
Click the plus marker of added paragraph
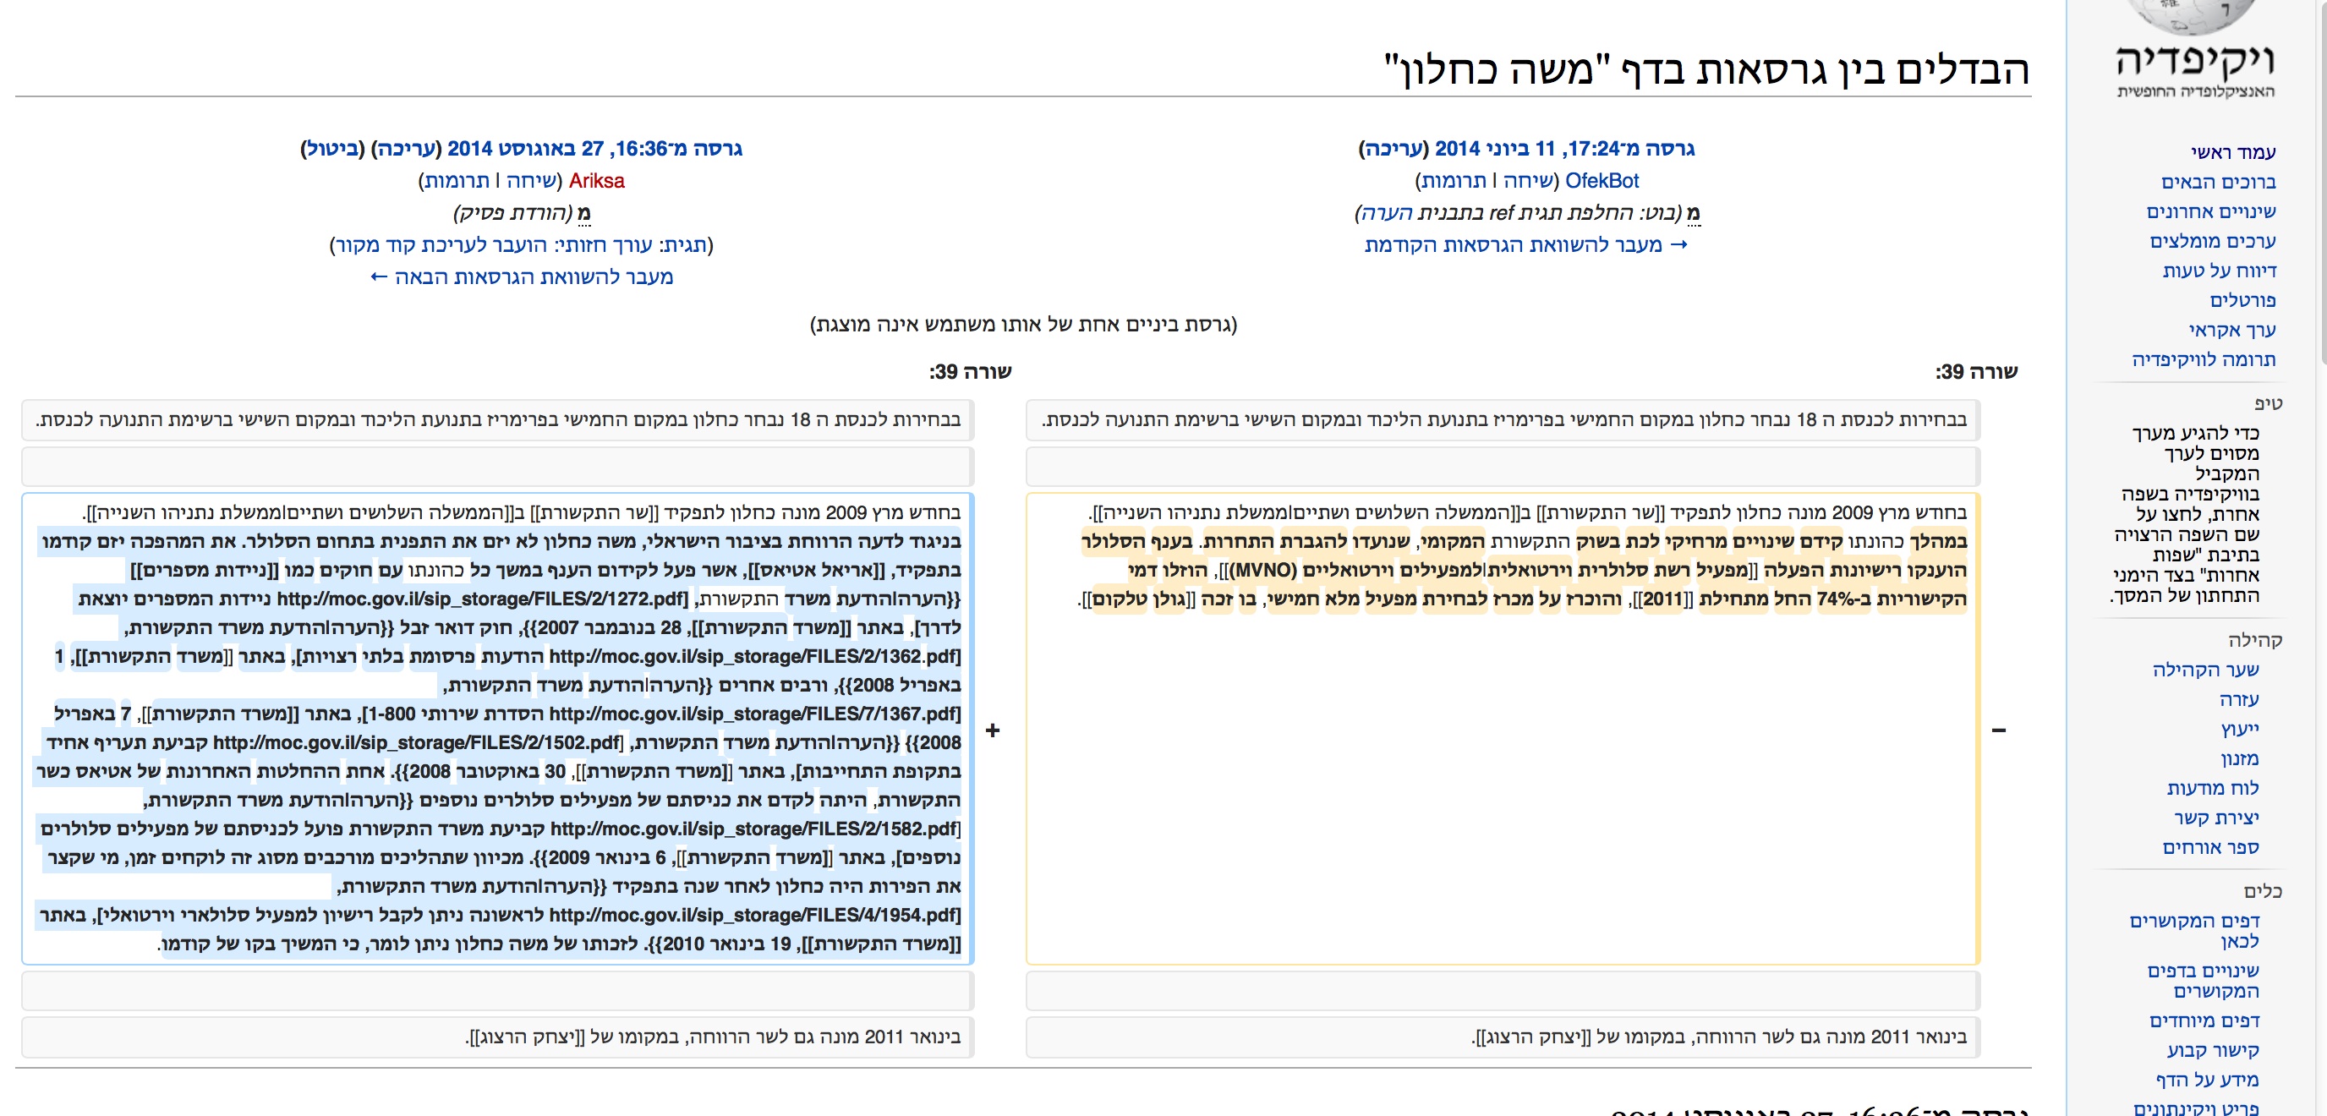click(993, 730)
